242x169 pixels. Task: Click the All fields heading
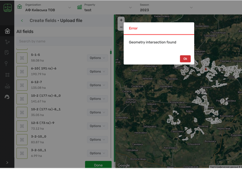(25, 31)
